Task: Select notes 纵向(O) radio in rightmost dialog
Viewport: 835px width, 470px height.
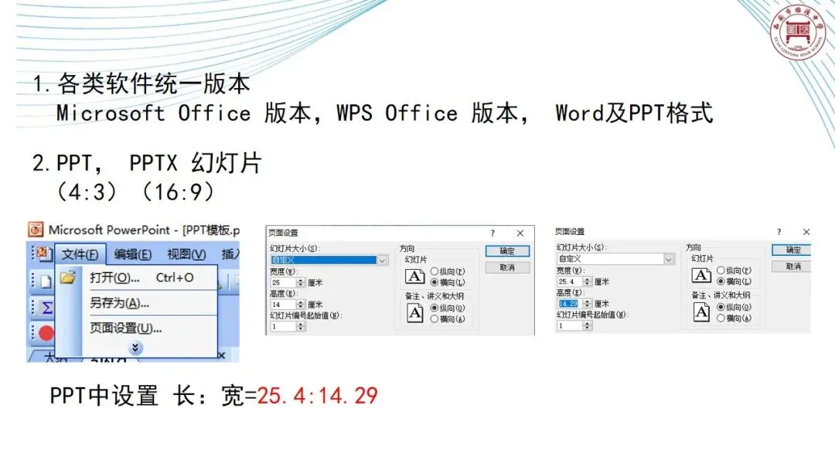Action: [721, 307]
